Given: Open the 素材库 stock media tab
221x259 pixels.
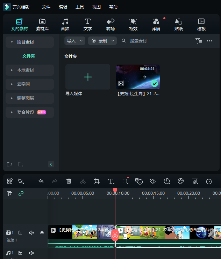Looking at the screenshot, I should tap(42, 25).
